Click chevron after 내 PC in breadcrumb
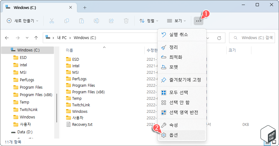The image size is (279, 146). point(70,38)
